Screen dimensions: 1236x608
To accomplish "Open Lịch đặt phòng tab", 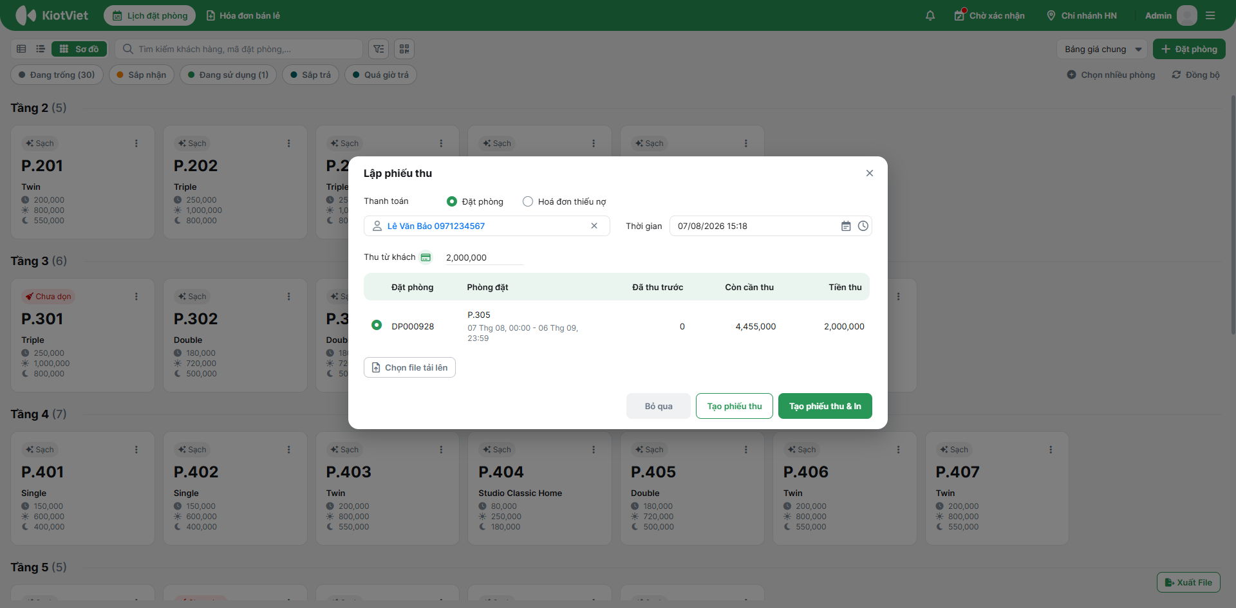I will click(x=150, y=15).
